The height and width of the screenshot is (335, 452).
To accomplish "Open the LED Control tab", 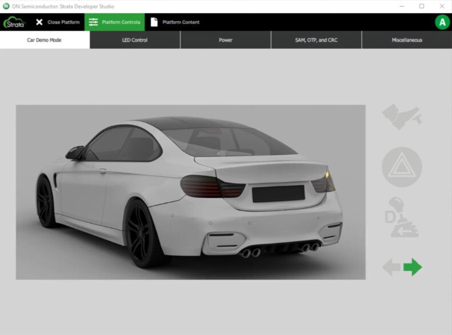I will click(x=135, y=40).
